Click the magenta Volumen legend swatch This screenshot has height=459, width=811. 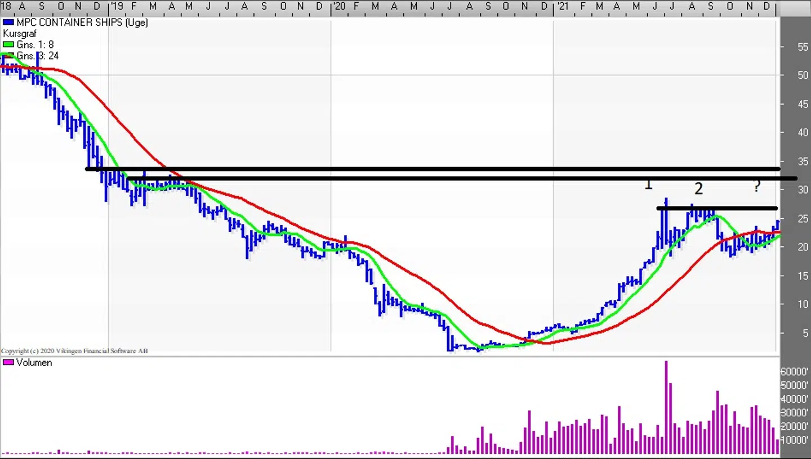[8, 363]
